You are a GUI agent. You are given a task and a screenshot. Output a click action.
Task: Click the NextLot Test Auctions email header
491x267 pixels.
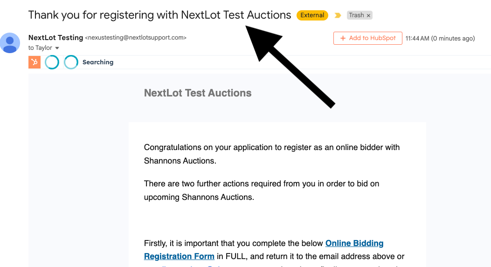point(198,93)
